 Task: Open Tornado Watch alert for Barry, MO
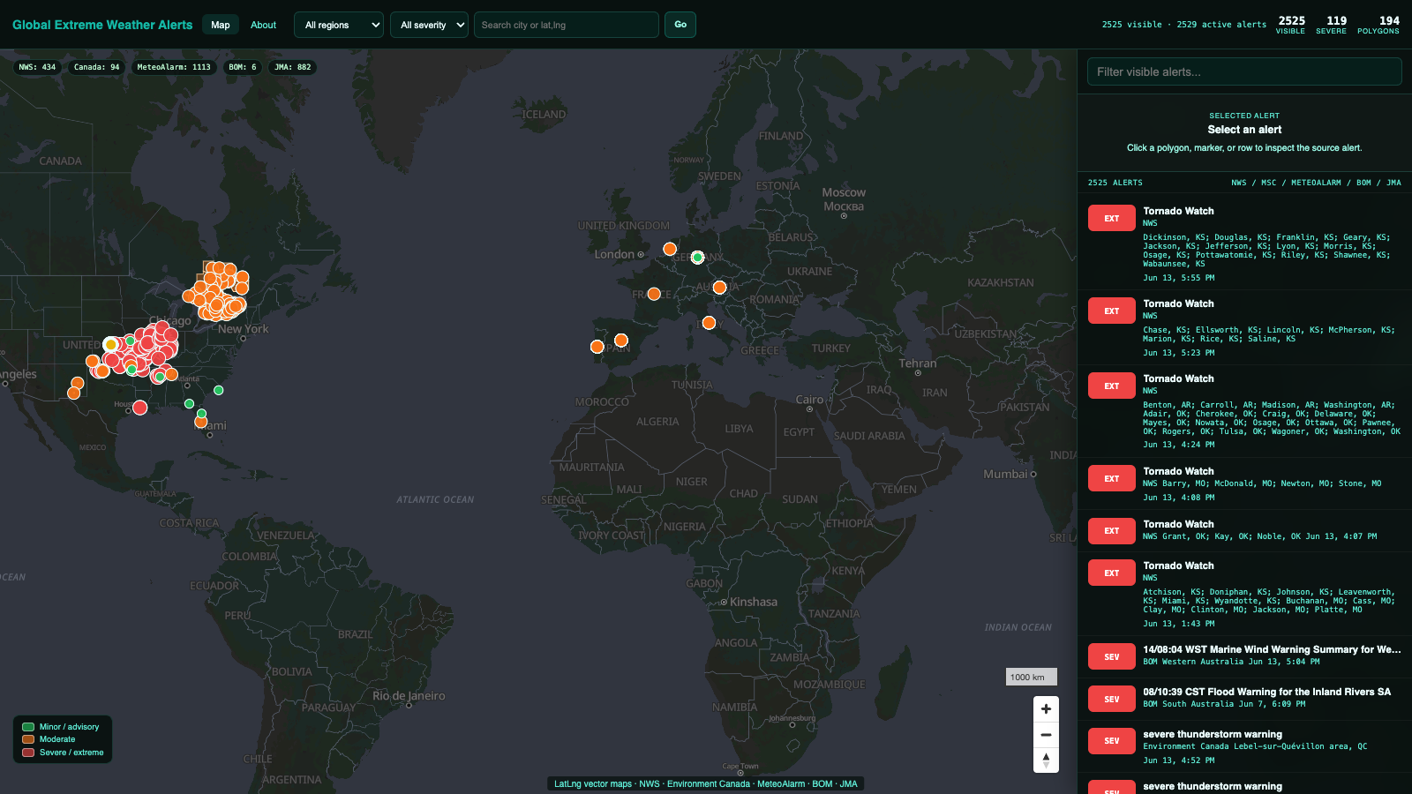pos(1244,483)
